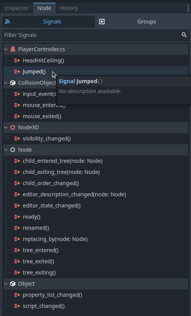Click the search magnifier icon
This screenshot has width=191, height=316.
click(184, 35)
